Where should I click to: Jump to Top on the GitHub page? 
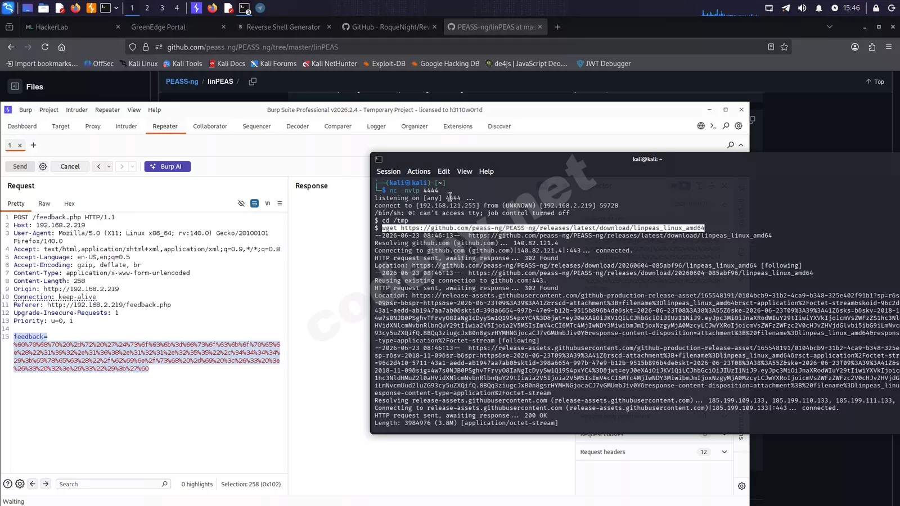[875, 82]
